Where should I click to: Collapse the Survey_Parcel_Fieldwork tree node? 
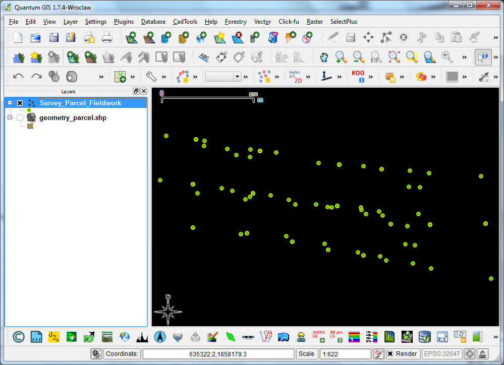click(10, 103)
